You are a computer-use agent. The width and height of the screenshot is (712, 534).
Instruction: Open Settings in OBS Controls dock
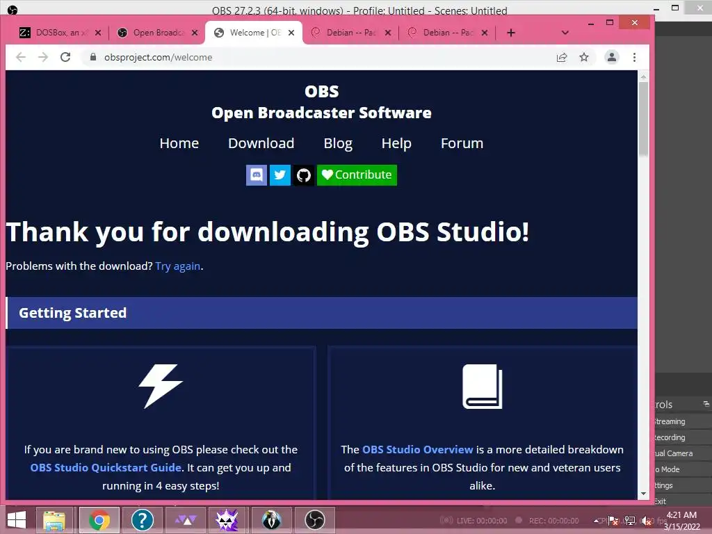tap(683, 485)
